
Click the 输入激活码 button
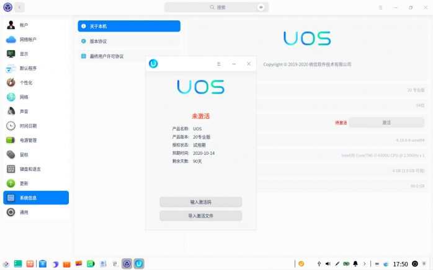pos(201,202)
